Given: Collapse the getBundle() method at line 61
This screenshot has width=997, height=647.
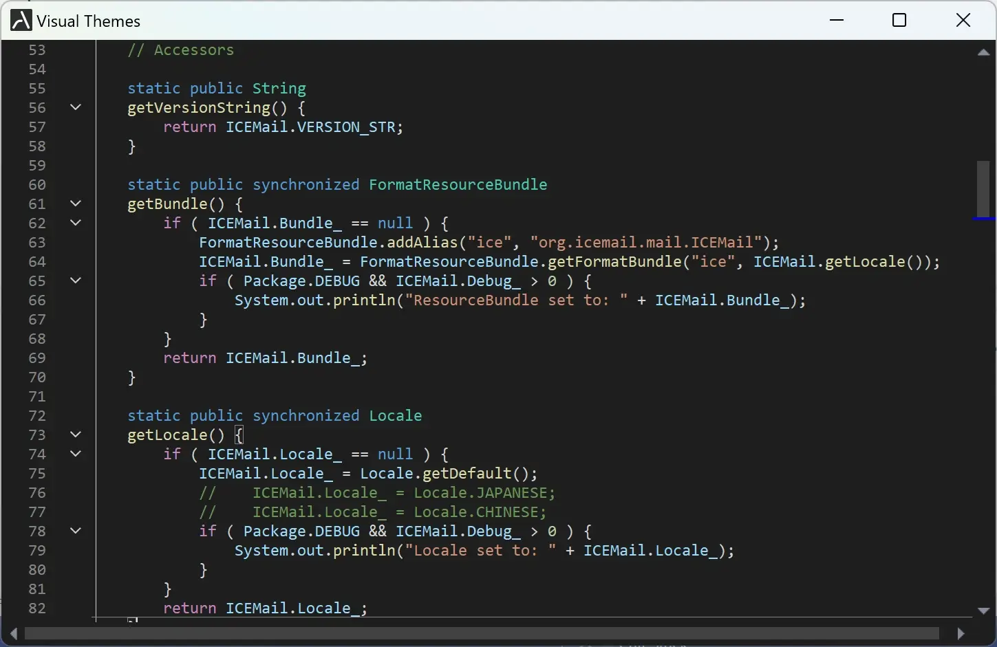Looking at the screenshot, I should [x=76, y=204].
